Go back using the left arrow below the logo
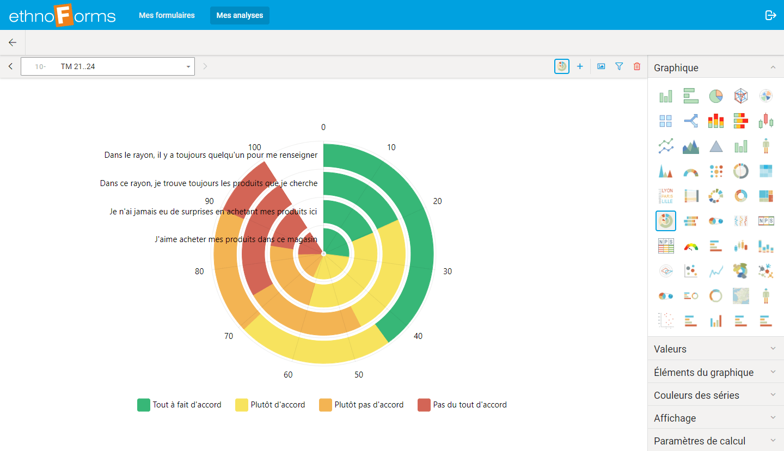Image resolution: width=784 pixels, height=451 pixels. pos(13,42)
